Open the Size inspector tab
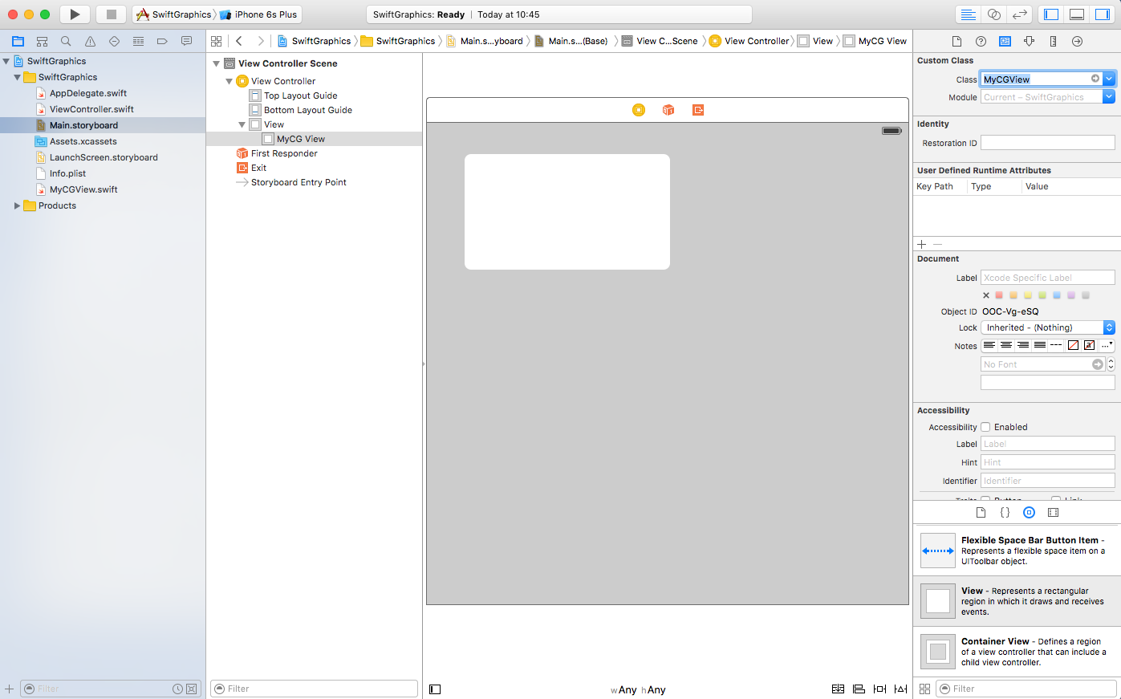 coord(1053,41)
